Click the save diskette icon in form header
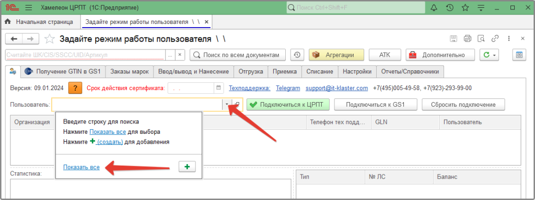Screen dimensions: 535x200 click(454, 39)
